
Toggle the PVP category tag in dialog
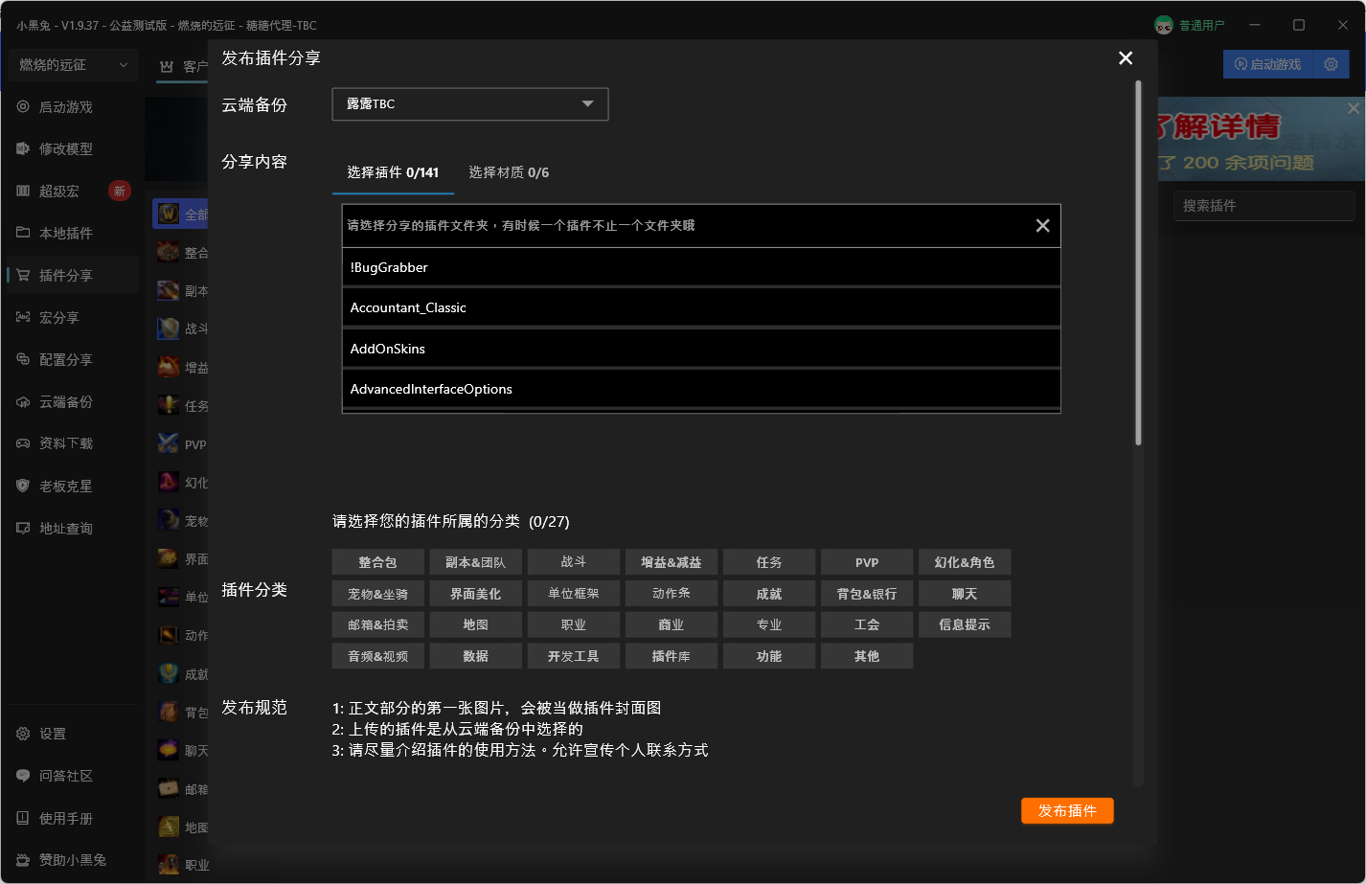pos(867,562)
